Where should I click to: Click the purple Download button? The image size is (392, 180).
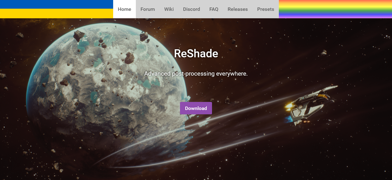(196, 108)
